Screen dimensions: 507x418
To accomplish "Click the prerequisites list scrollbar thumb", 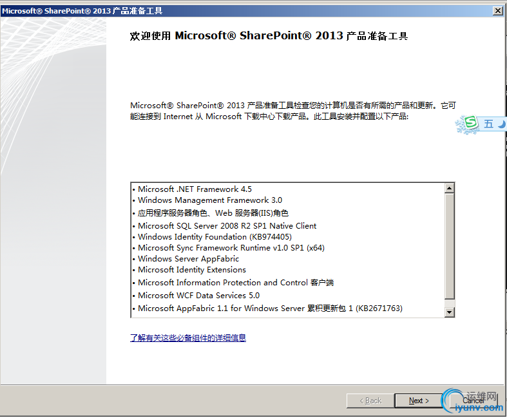I will pos(450,246).
